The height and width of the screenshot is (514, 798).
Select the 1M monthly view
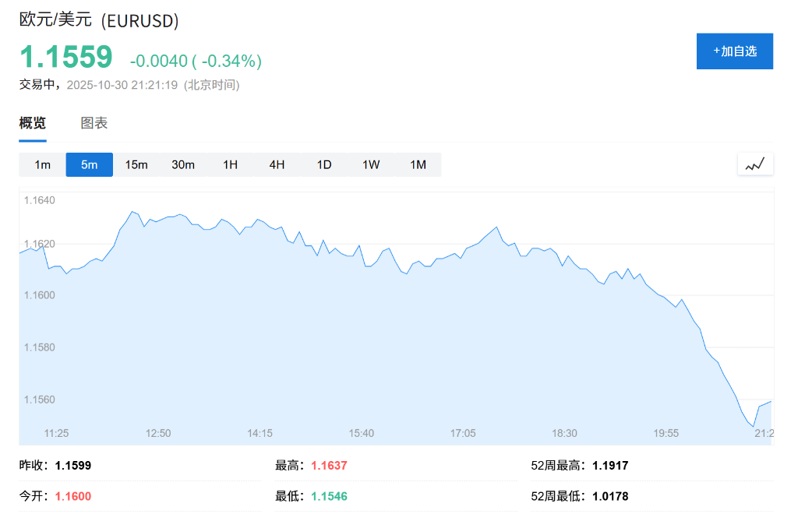point(417,164)
